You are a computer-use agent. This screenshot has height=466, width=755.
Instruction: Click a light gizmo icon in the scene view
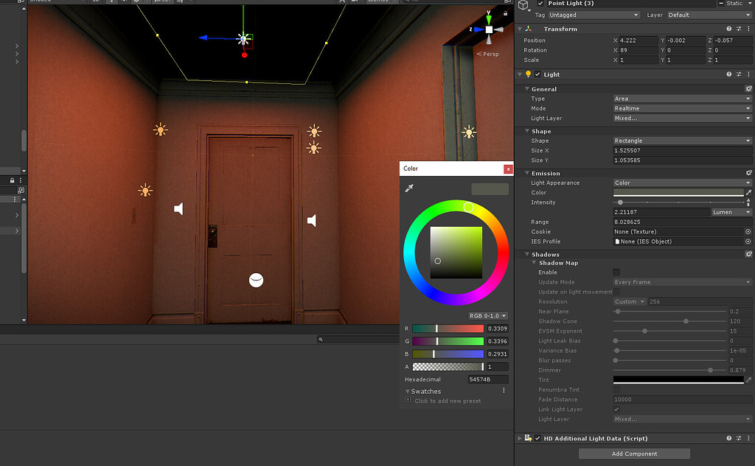click(160, 130)
